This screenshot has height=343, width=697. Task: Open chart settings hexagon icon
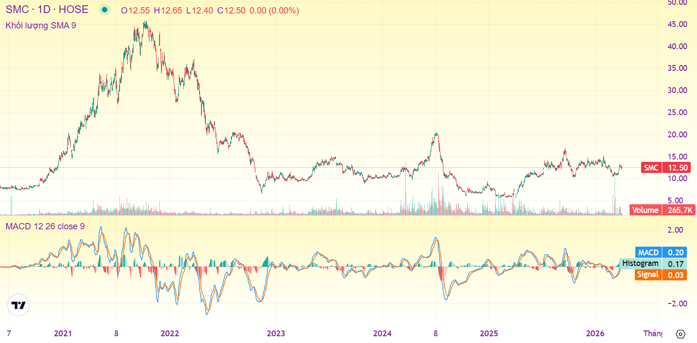[x=681, y=334]
